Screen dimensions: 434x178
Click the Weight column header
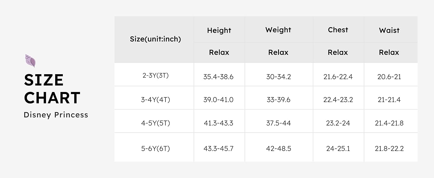pyautogui.click(x=278, y=30)
